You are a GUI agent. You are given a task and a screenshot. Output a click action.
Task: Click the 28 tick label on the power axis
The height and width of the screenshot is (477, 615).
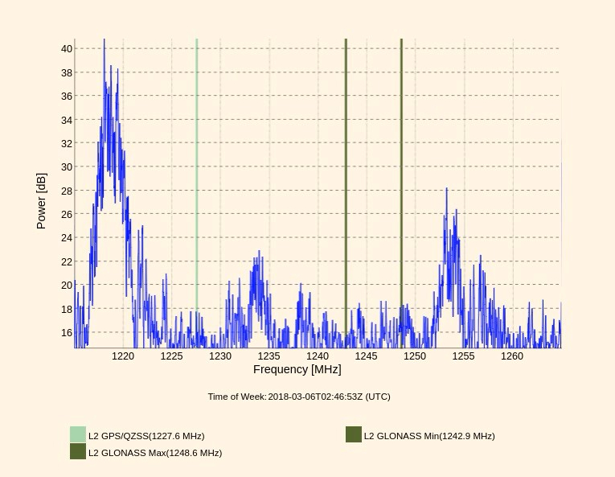point(66,191)
